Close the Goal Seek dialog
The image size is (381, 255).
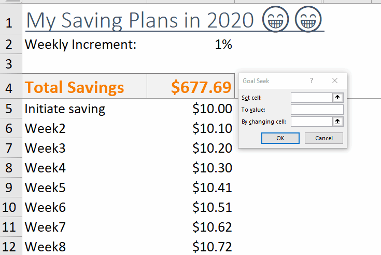coord(335,81)
